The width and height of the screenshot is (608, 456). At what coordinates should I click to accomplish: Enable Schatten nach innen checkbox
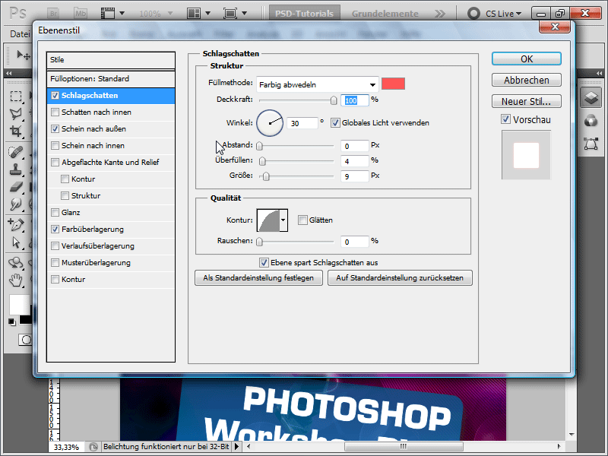[x=55, y=112]
